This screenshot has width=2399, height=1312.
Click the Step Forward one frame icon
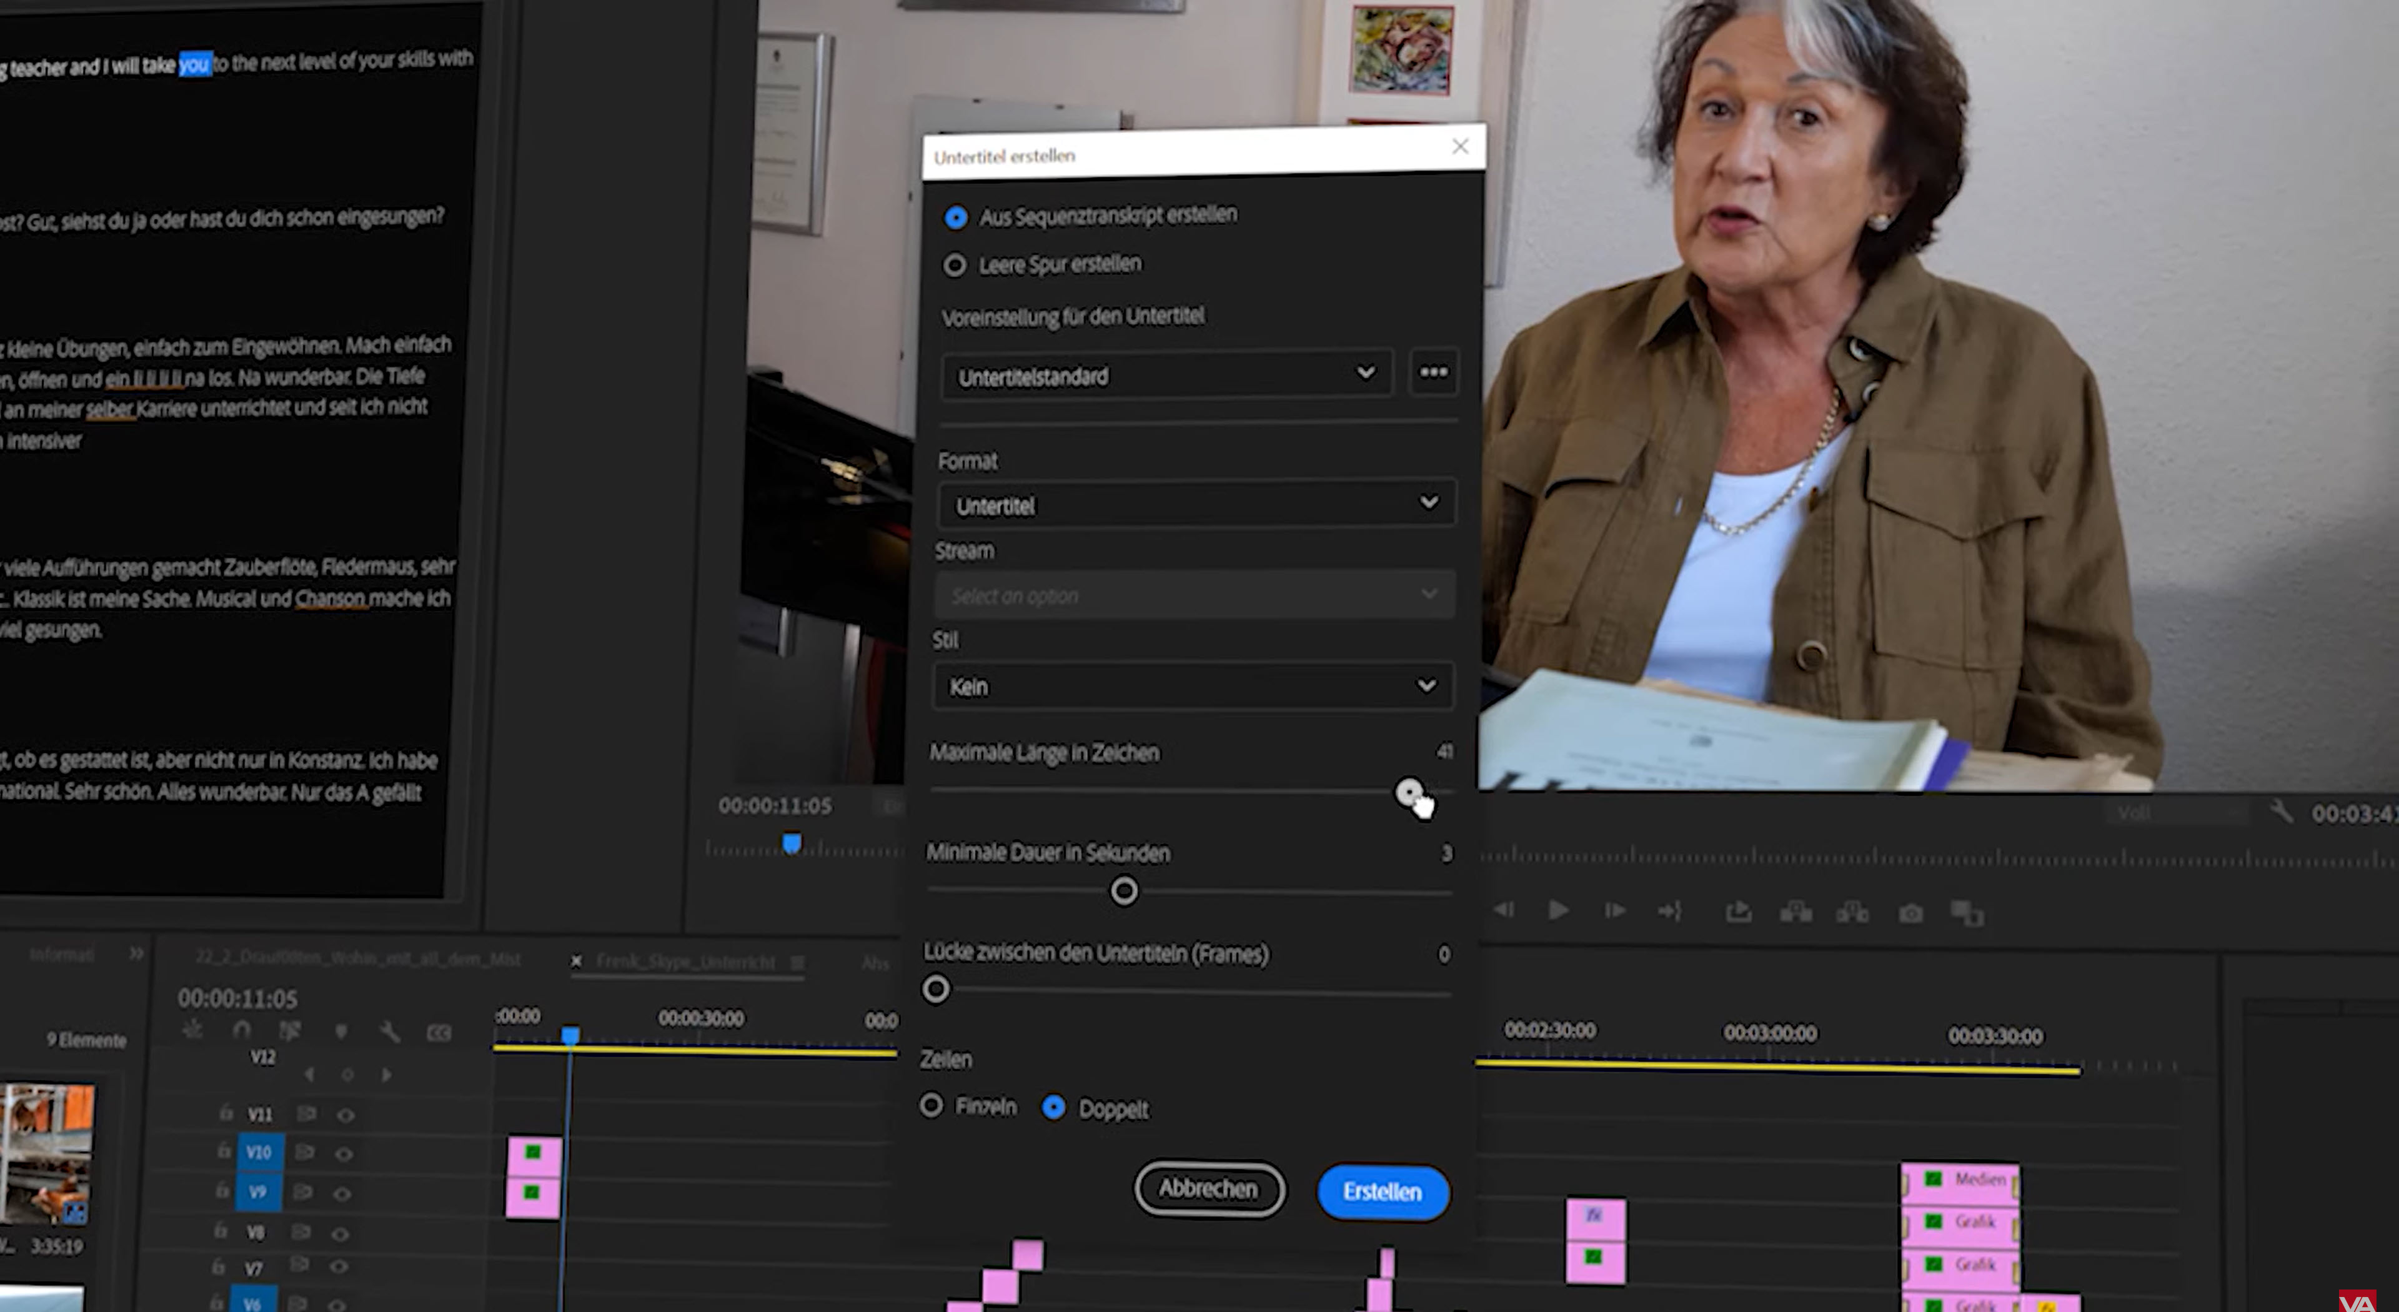(1615, 911)
